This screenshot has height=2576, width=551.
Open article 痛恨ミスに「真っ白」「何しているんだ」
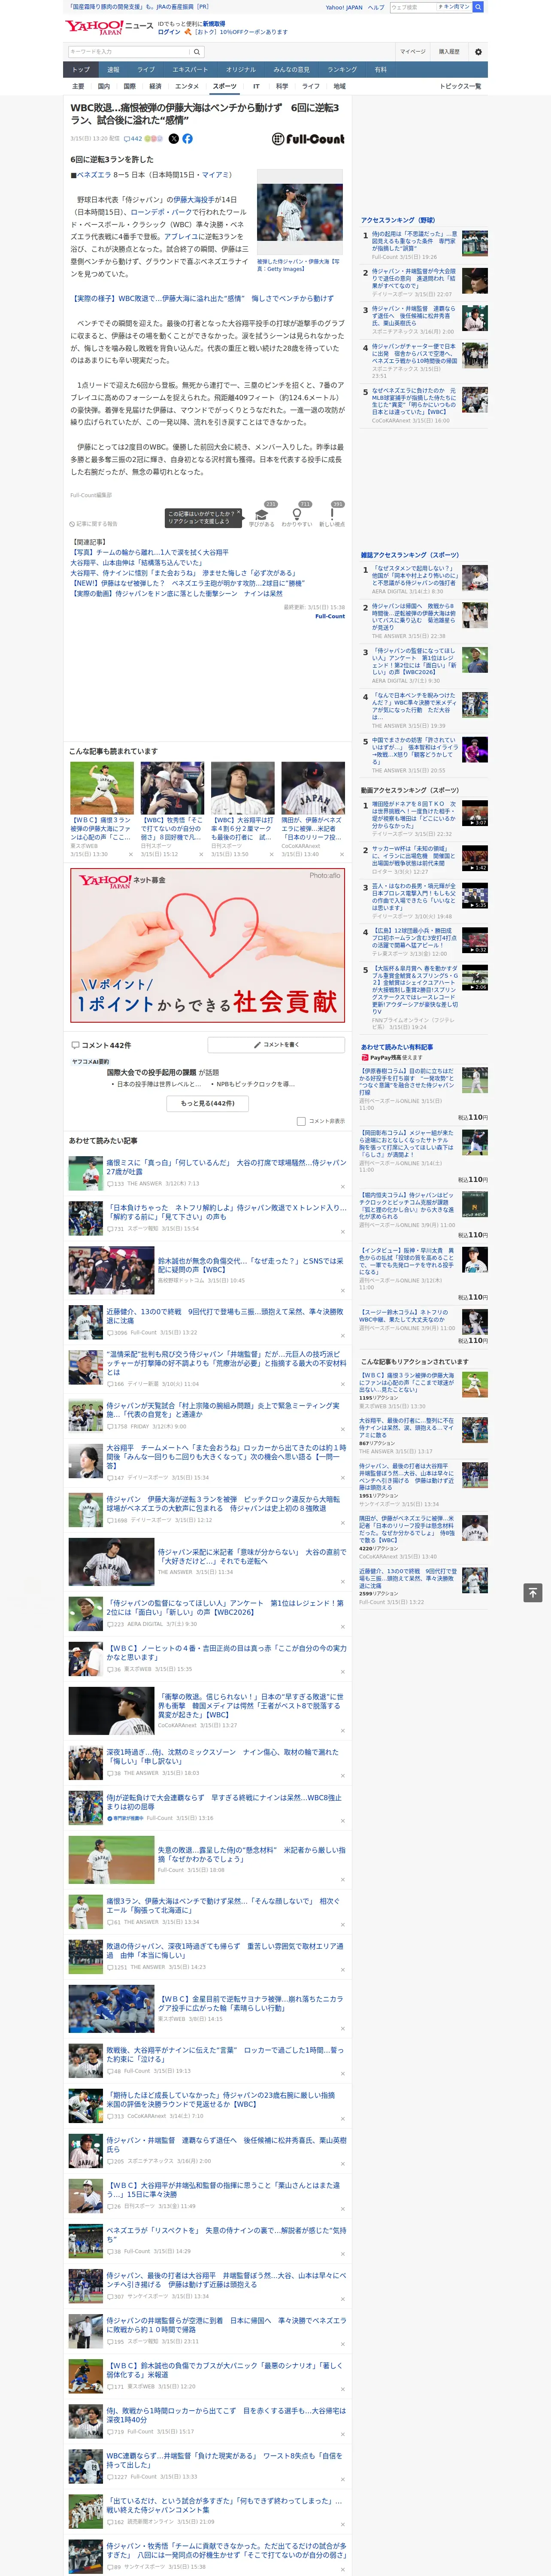(x=226, y=1167)
